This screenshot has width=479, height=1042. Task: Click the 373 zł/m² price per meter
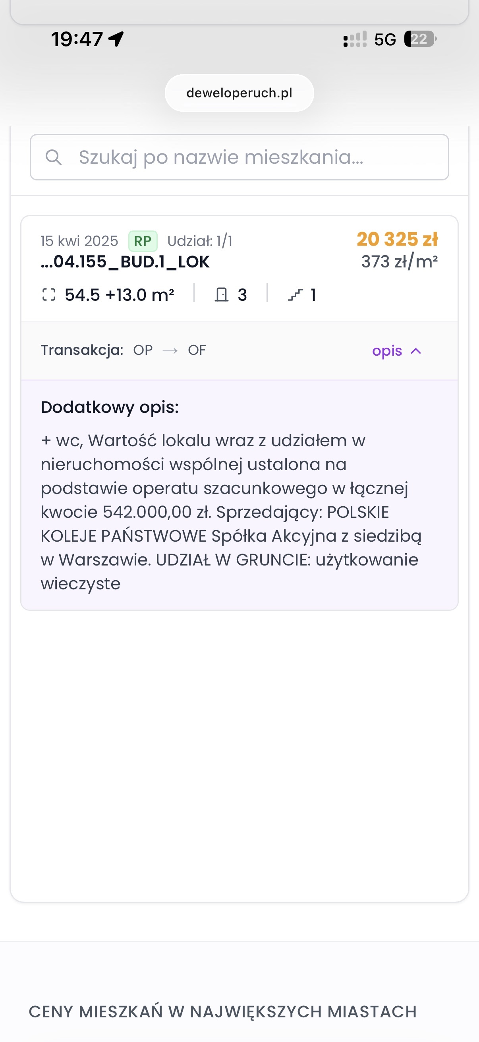click(400, 262)
